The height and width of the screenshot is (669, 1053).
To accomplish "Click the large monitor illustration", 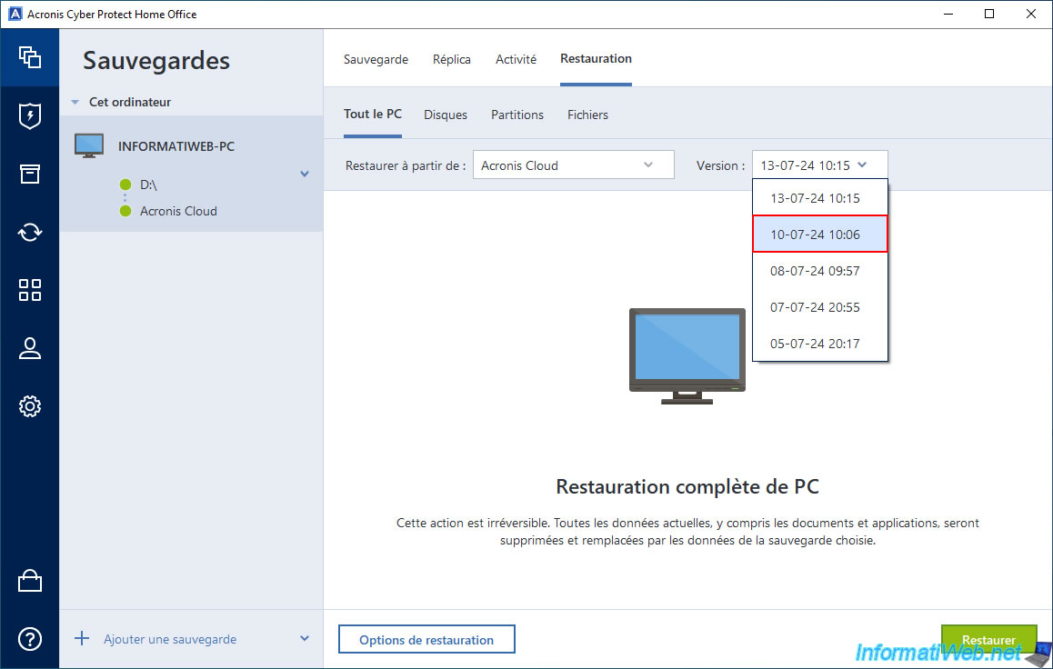I will [687, 355].
